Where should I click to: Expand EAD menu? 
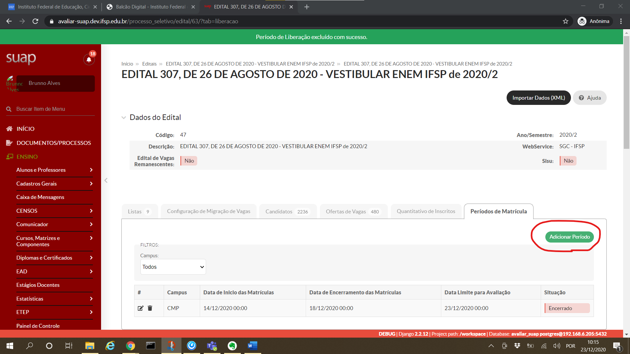tap(54, 271)
